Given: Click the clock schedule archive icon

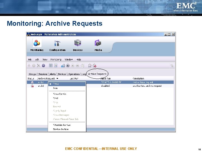Looking at the screenshot, I should [x=90, y=66].
